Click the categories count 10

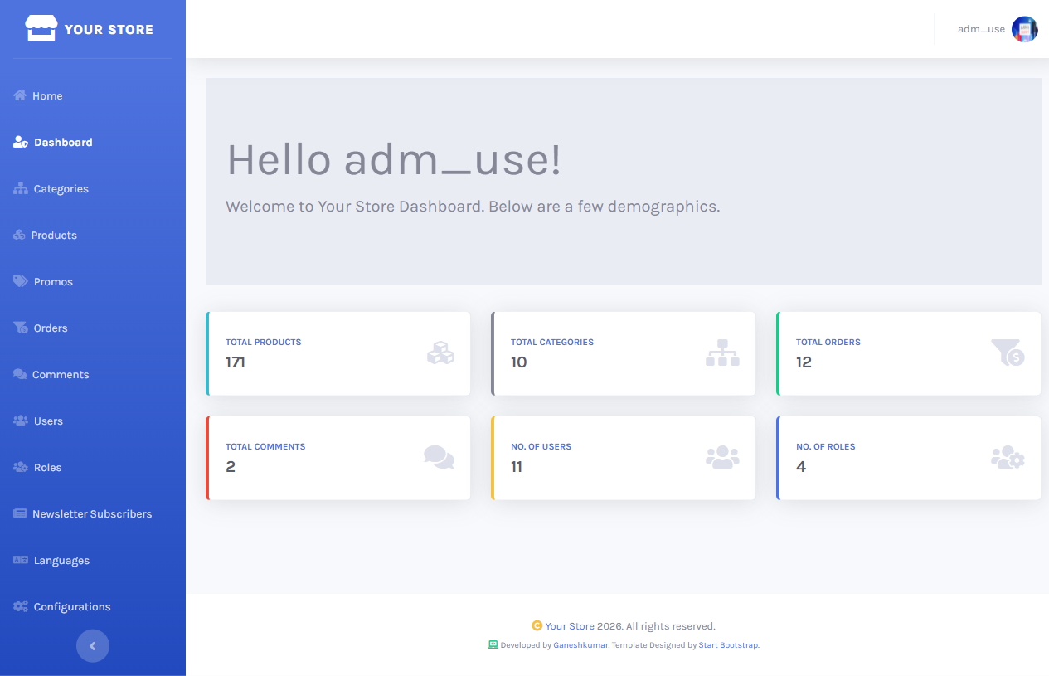pos(519,362)
